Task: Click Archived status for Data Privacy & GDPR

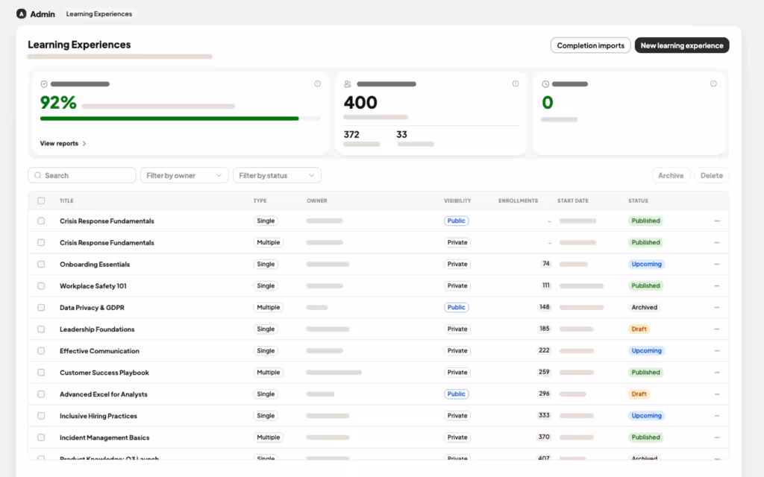Action: tap(644, 308)
